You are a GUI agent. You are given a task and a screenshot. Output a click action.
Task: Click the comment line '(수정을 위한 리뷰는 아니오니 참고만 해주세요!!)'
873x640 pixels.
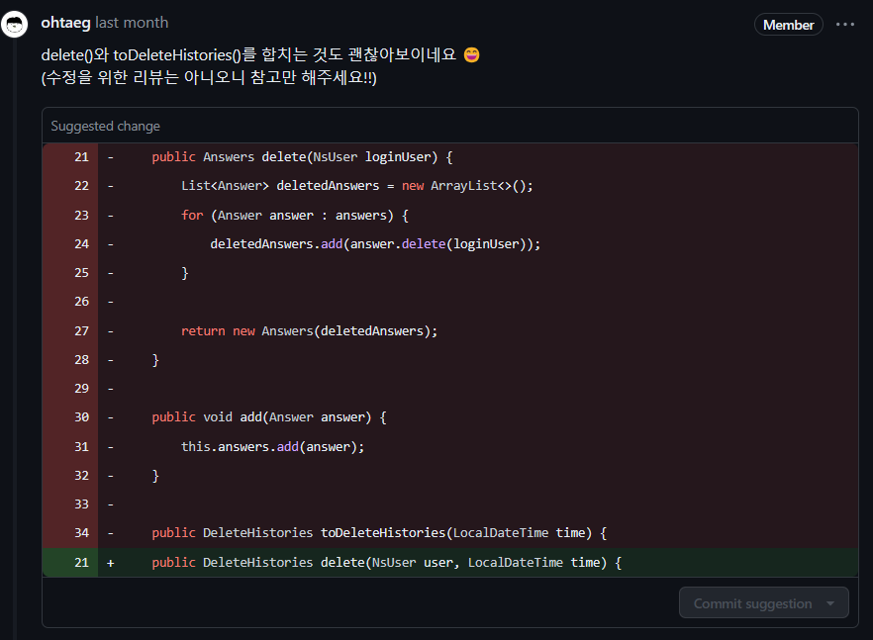[x=209, y=77]
